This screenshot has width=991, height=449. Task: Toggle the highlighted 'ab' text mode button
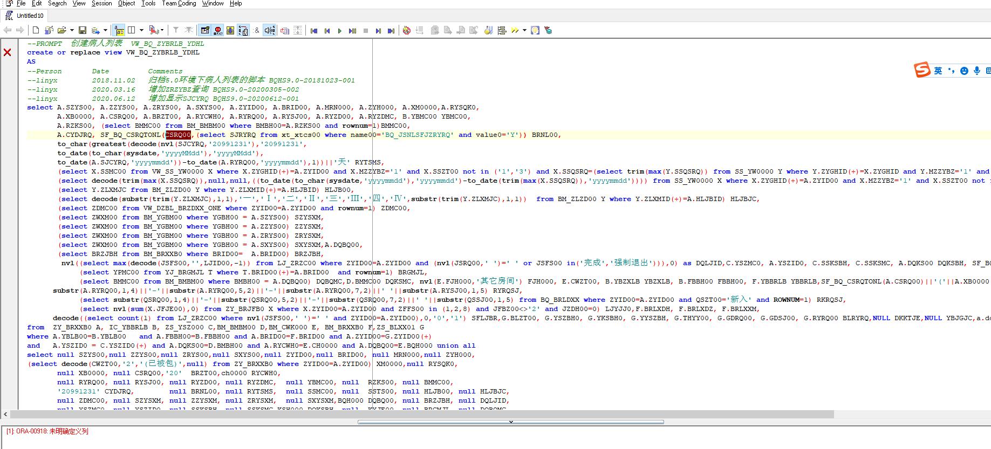click(x=119, y=30)
